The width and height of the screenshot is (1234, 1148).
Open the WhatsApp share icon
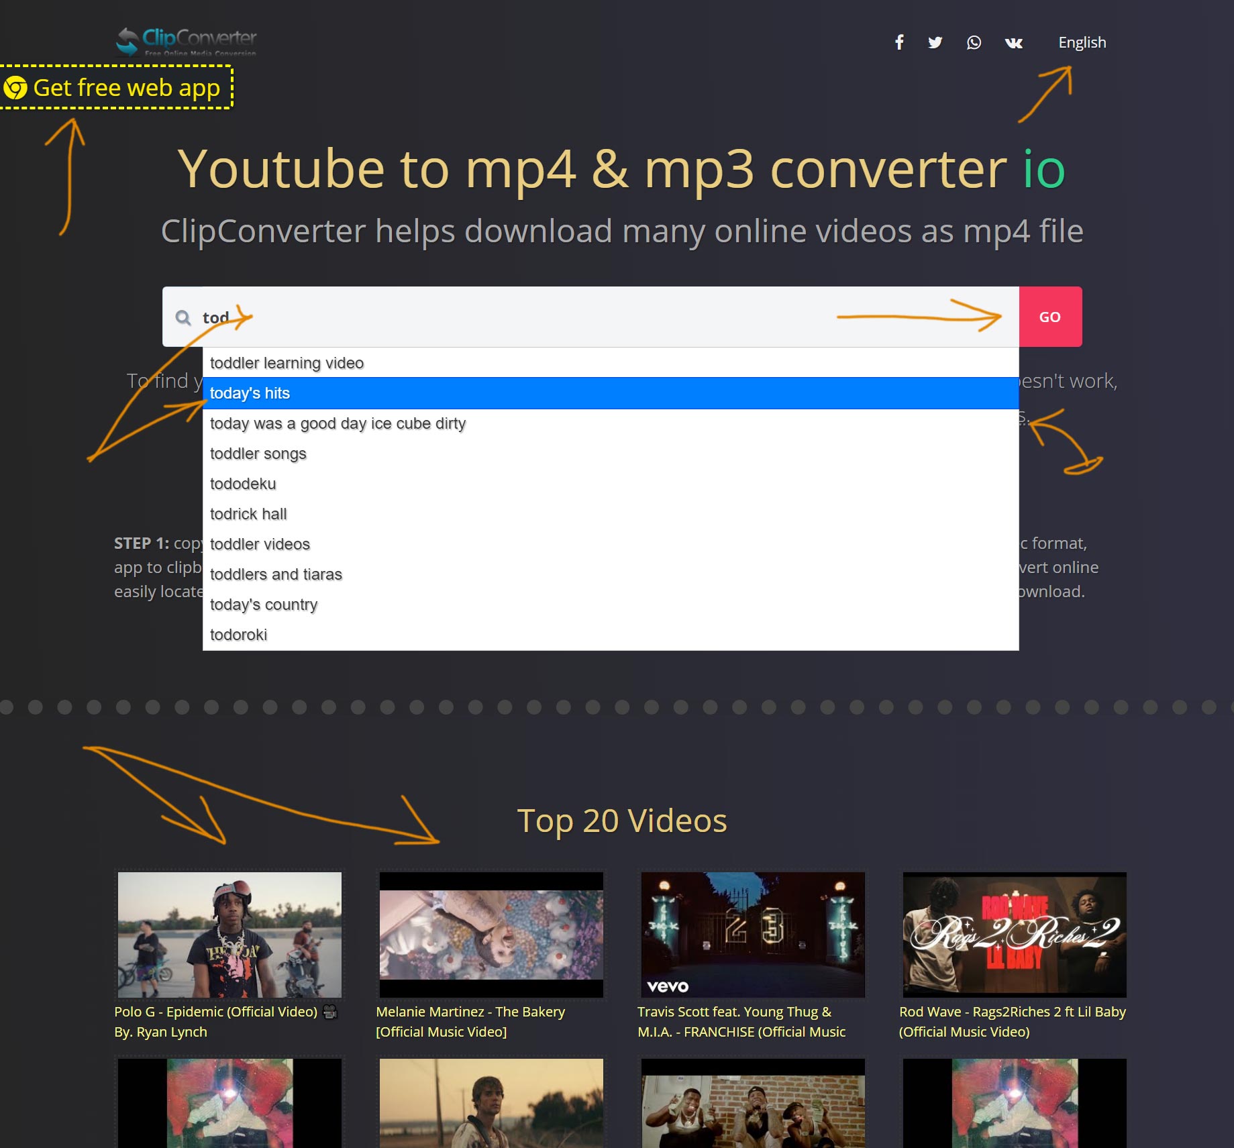tap(974, 42)
